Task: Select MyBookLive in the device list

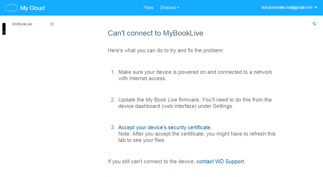Action: (22, 24)
